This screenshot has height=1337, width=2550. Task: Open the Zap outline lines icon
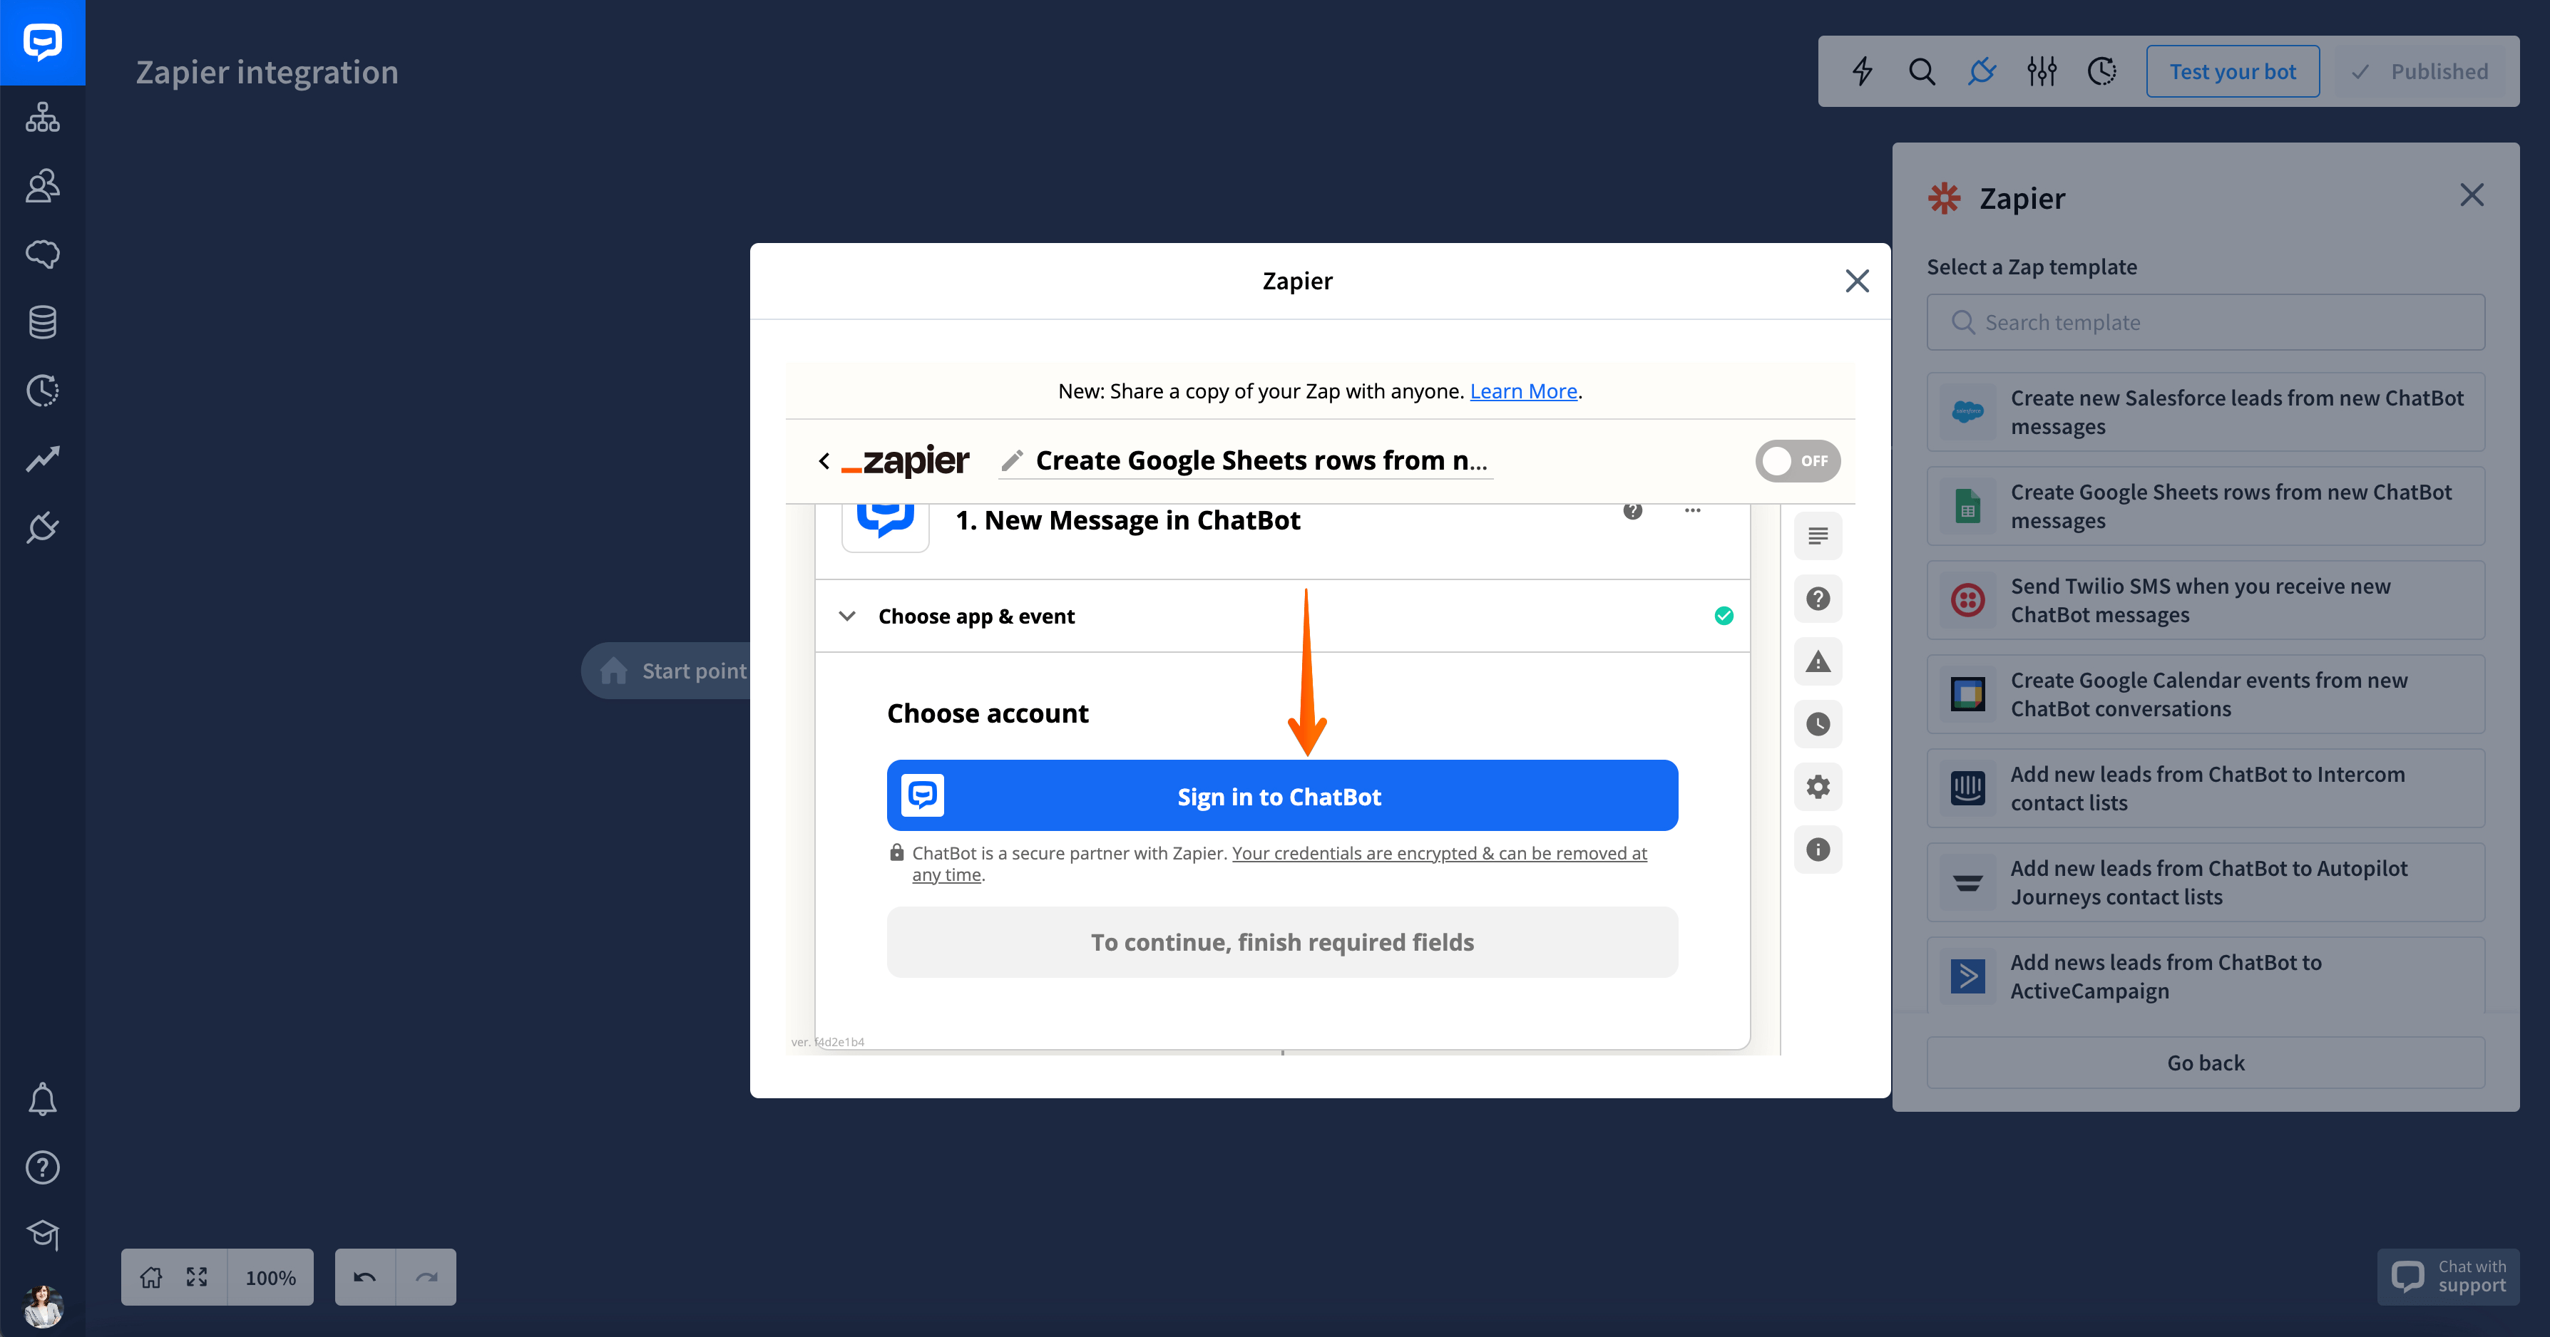1818,537
